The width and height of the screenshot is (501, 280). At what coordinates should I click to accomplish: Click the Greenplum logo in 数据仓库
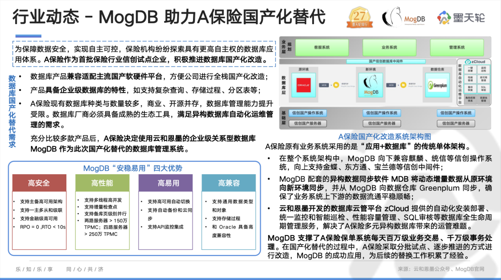(x=438, y=85)
